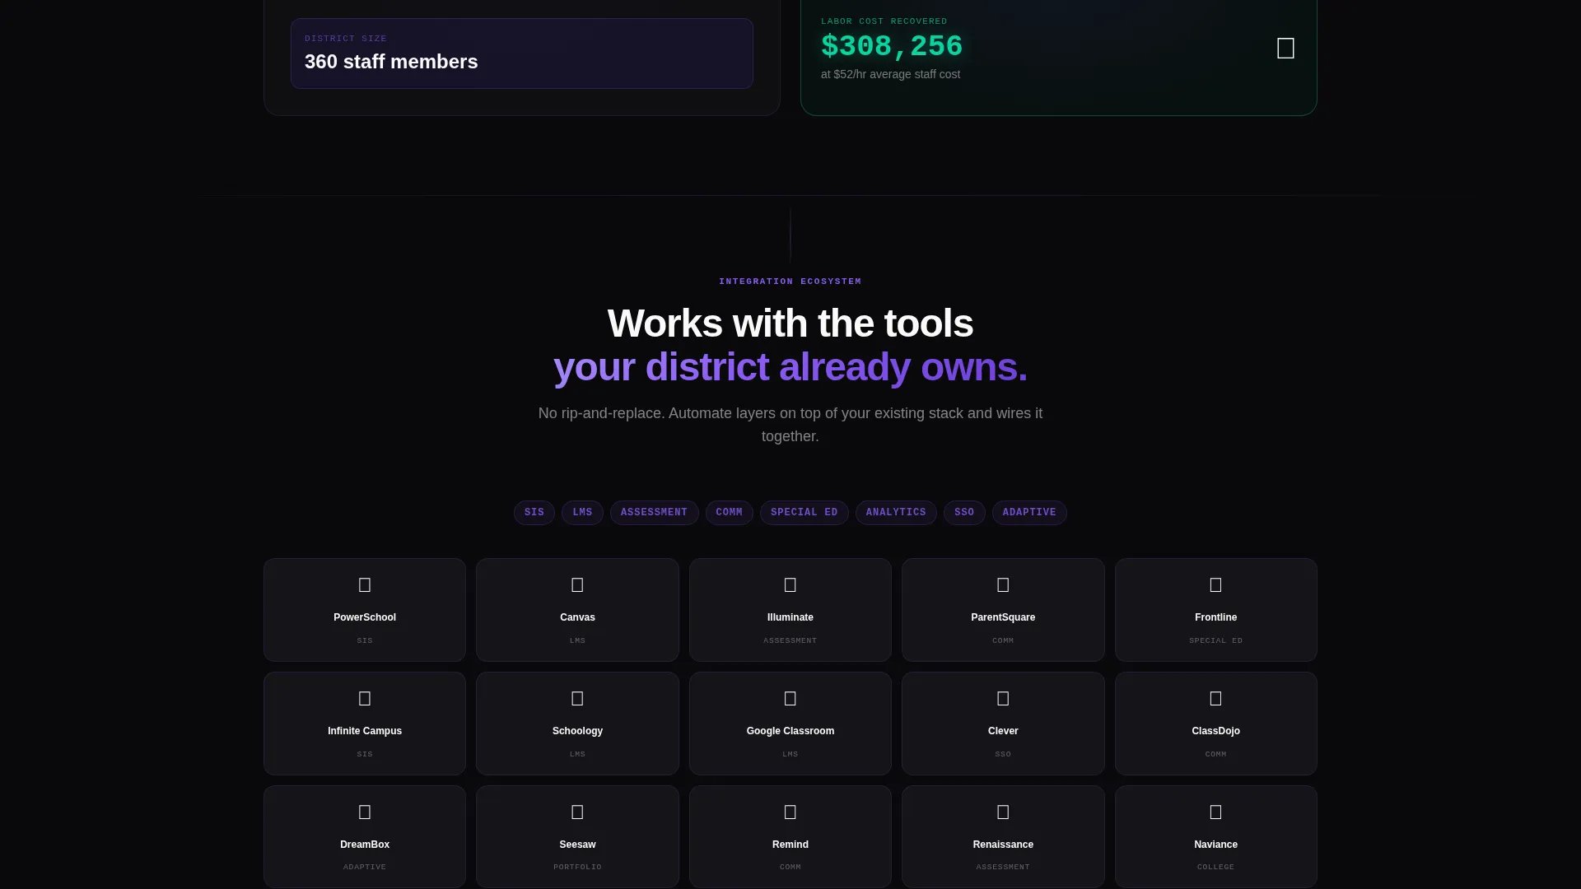The image size is (1581, 889).
Task: Click the Illuminate integration icon
Action: [x=790, y=585]
